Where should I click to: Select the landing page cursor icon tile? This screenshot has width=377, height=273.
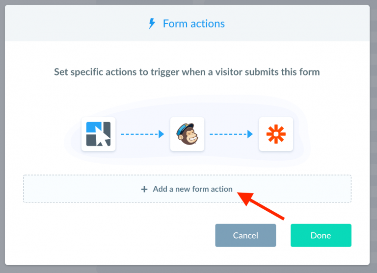click(x=98, y=134)
